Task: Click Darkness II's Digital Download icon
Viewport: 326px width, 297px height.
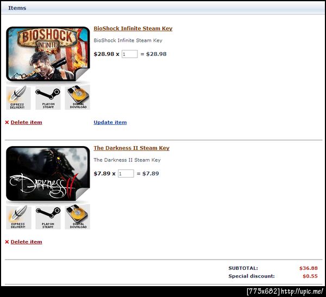Action: click(78, 217)
